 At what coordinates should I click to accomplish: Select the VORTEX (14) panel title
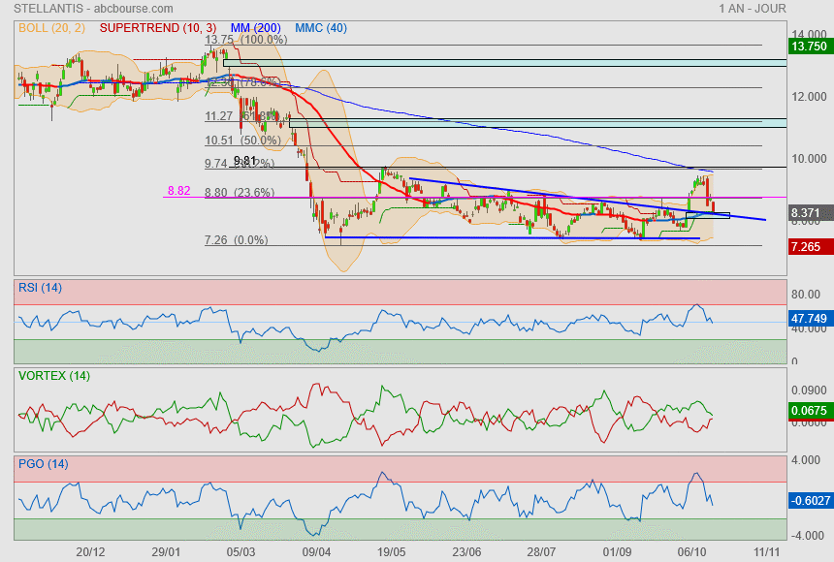point(53,375)
